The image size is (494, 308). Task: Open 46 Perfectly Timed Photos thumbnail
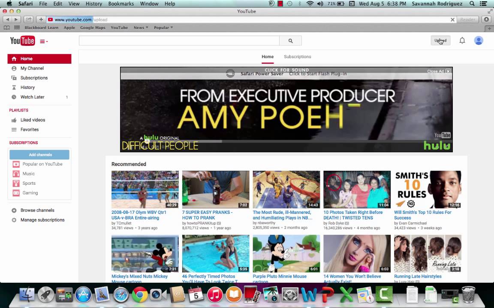click(216, 254)
